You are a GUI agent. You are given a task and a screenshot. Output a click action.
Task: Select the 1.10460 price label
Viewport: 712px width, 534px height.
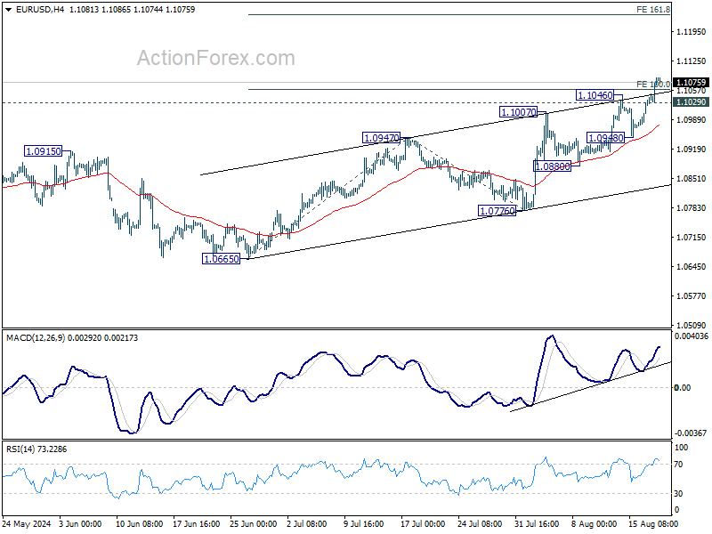595,95
